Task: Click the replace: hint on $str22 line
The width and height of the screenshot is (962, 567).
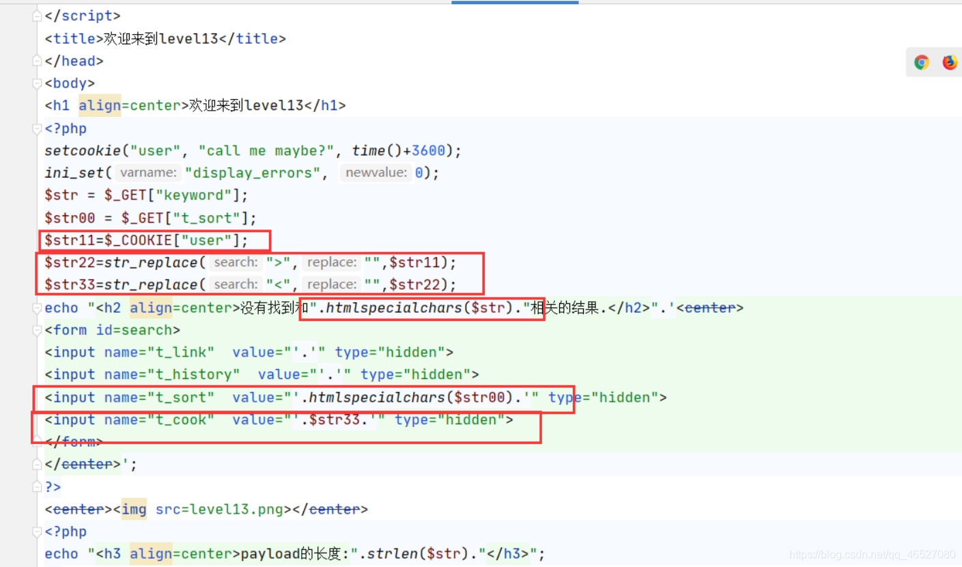Action: [331, 262]
